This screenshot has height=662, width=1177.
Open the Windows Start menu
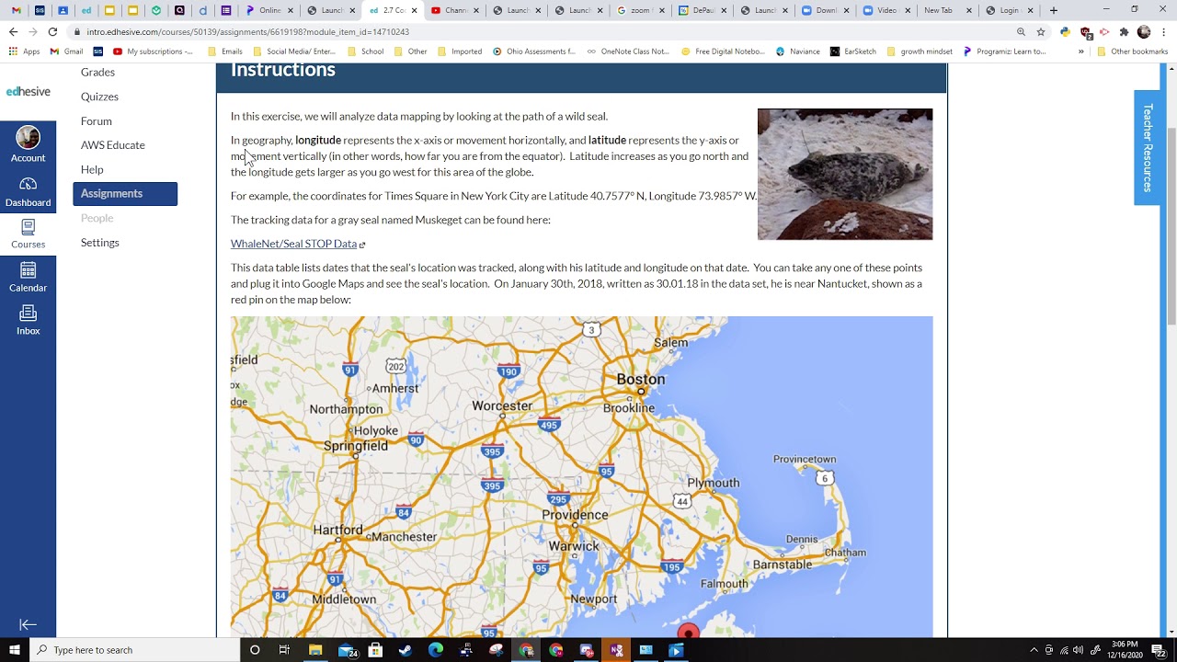[14, 650]
